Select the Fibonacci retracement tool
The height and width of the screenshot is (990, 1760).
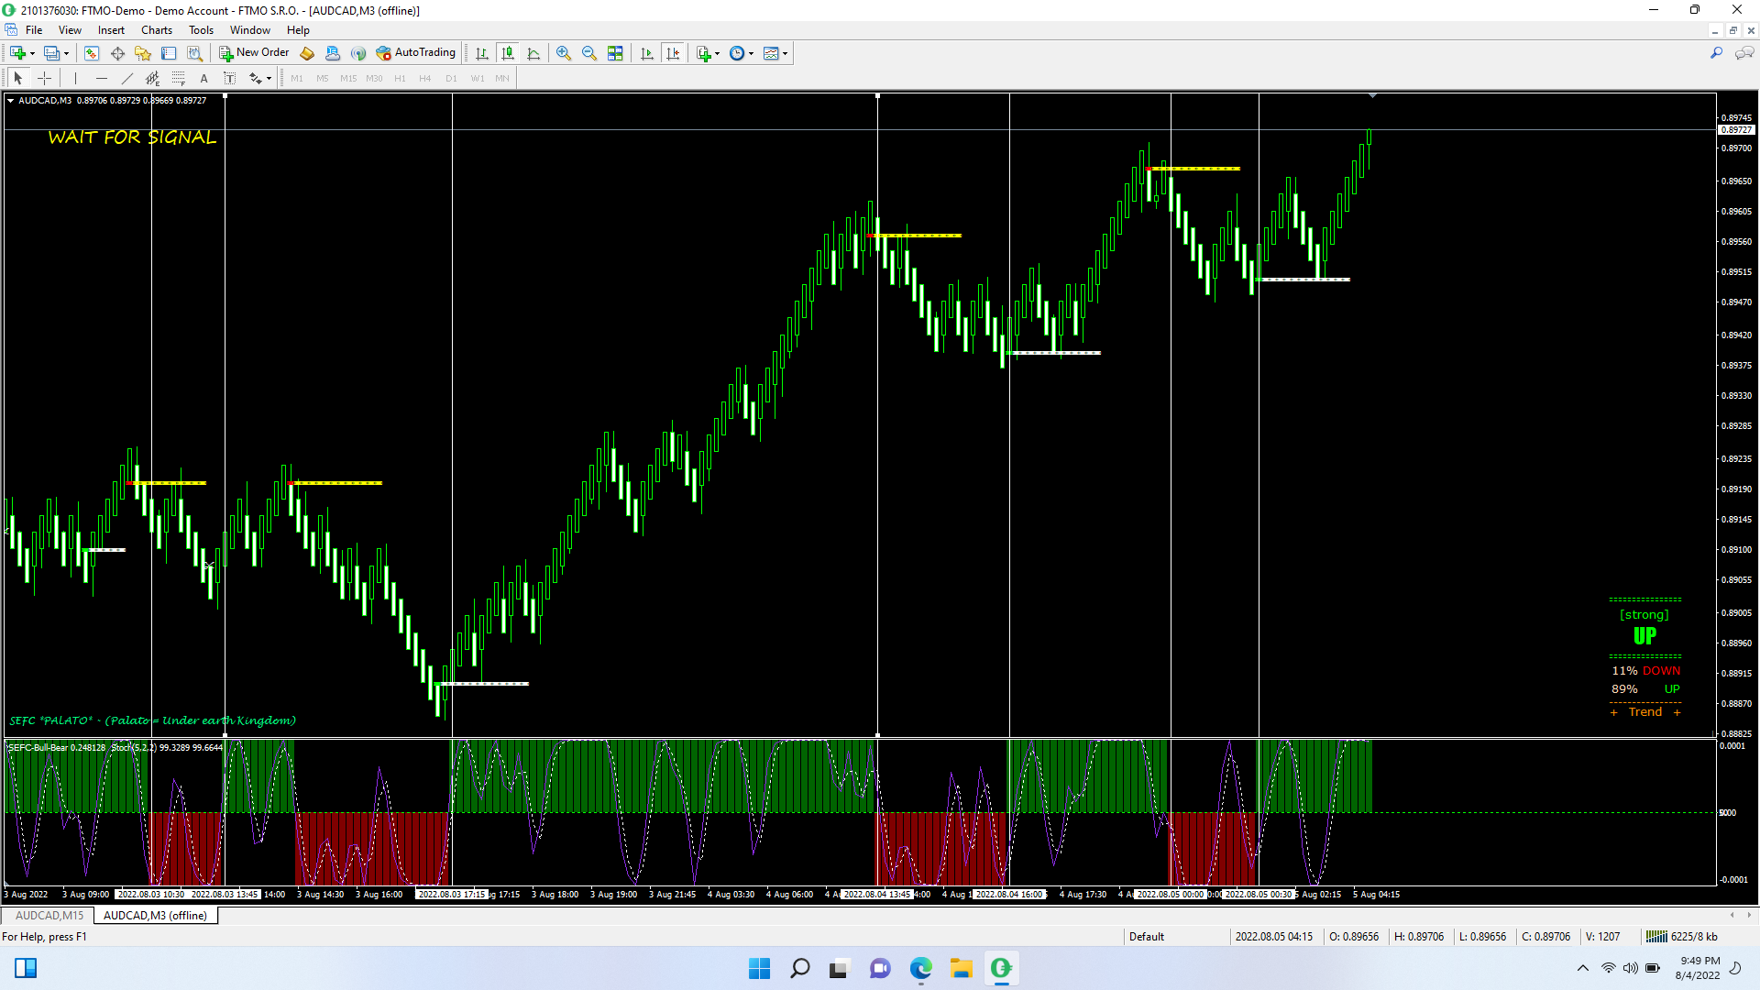click(x=179, y=79)
